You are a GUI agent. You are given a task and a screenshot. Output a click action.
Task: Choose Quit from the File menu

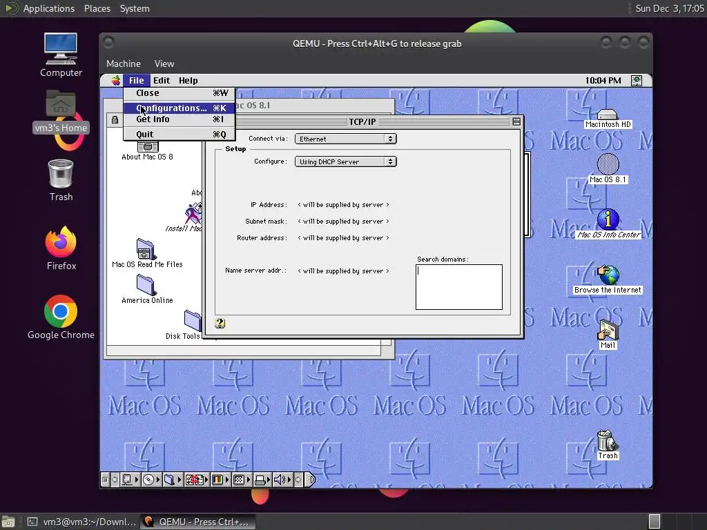click(x=180, y=135)
